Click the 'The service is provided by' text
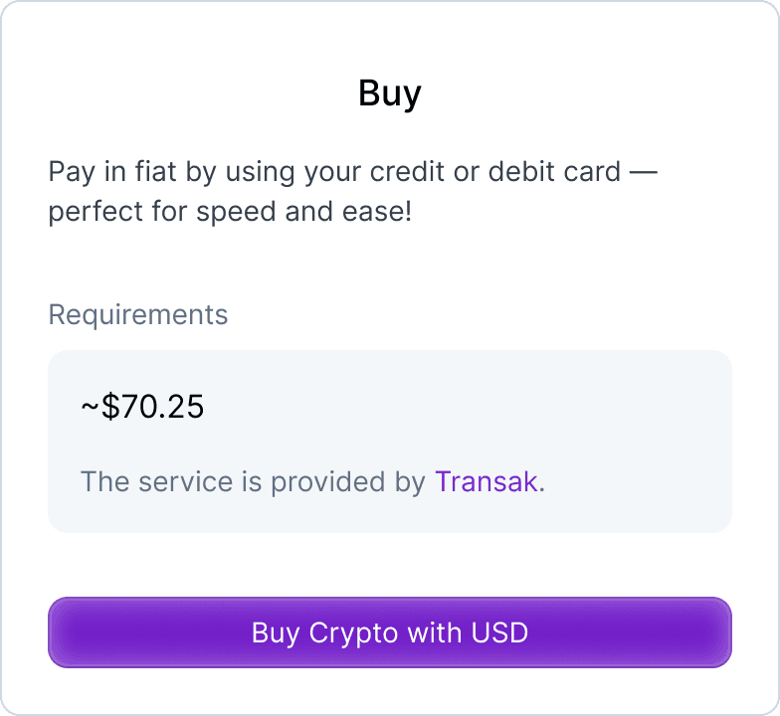 [253, 482]
